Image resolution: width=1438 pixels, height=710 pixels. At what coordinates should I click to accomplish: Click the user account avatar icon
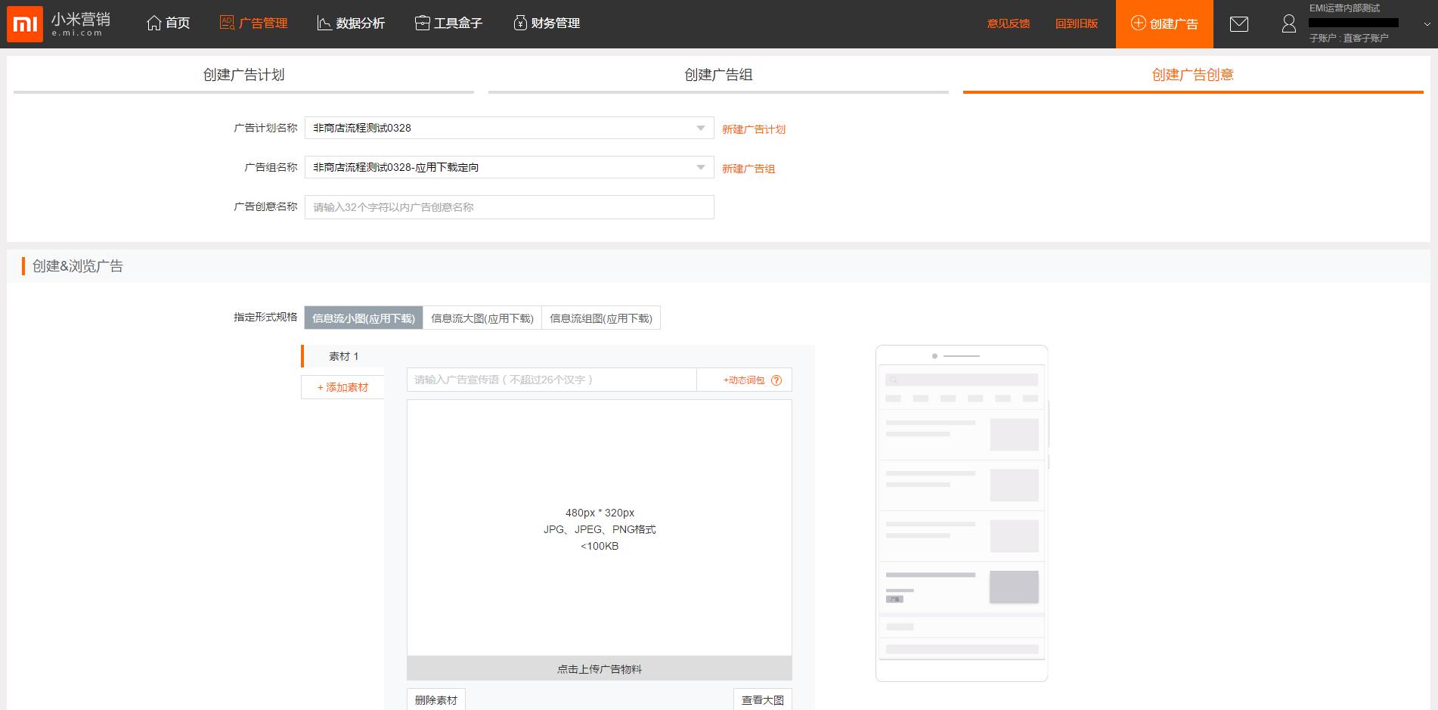point(1289,24)
